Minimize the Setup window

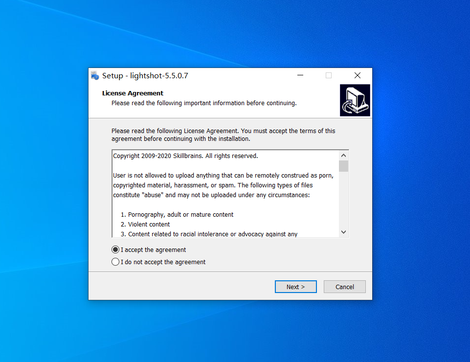[300, 75]
